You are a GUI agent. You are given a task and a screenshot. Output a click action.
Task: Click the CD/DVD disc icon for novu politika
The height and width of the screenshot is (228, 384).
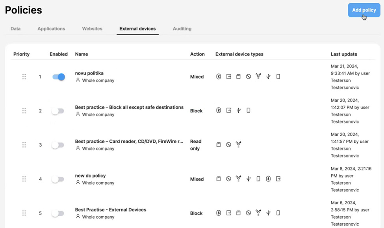[248, 77]
